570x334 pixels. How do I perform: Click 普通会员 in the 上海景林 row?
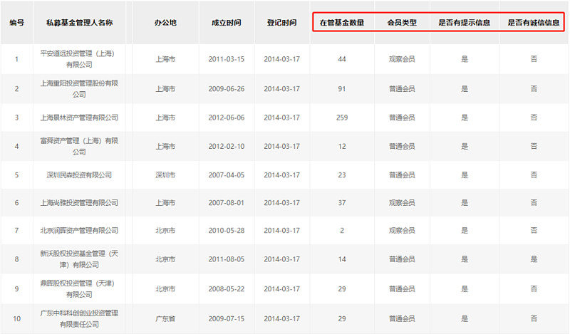coord(402,118)
